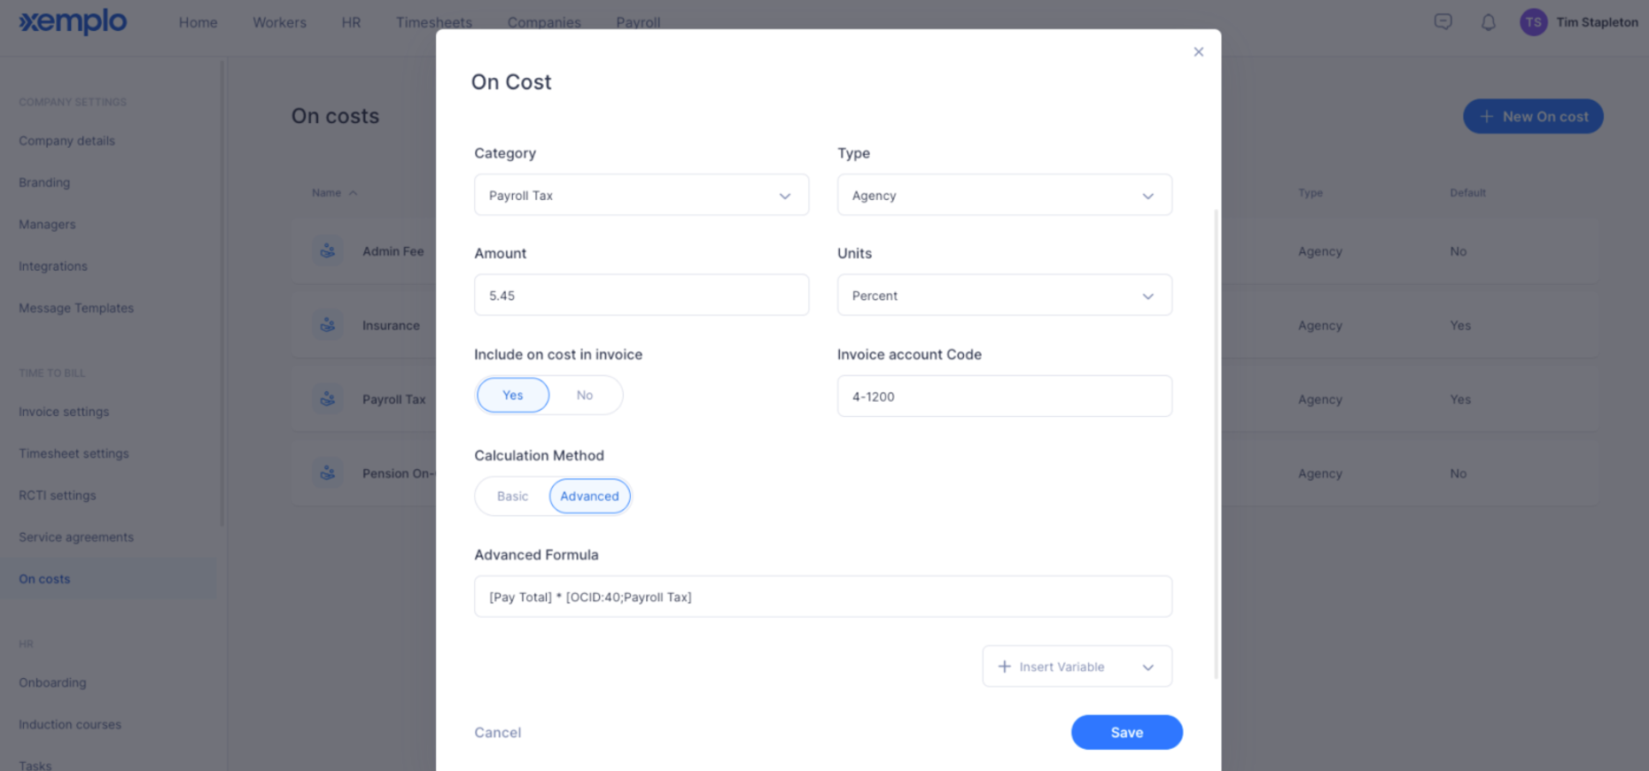Image resolution: width=1649 pixels, height=771 pixels.
Task: Open the Insert Variable dropdown
Action: coord(1077,667)
